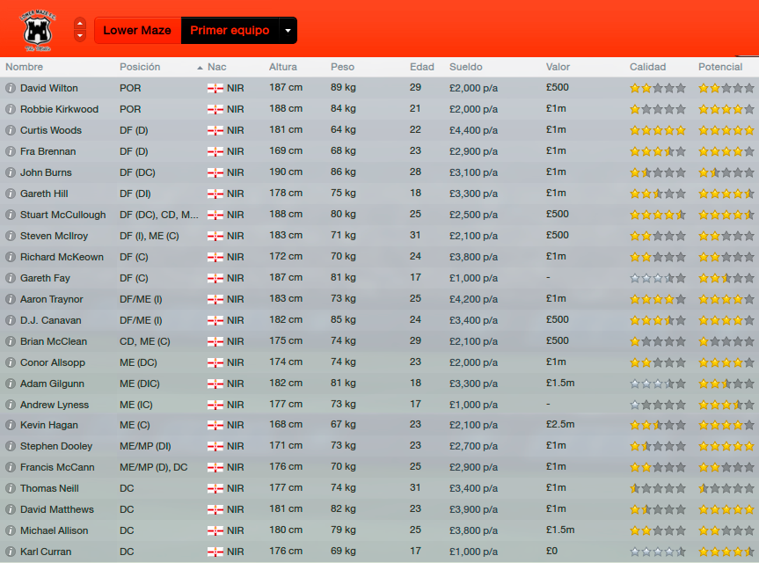The width and height of the screenshot is (759, 563).
Task: Open info icon for Adam Gilgunn
Action: [x=11, y=384]
